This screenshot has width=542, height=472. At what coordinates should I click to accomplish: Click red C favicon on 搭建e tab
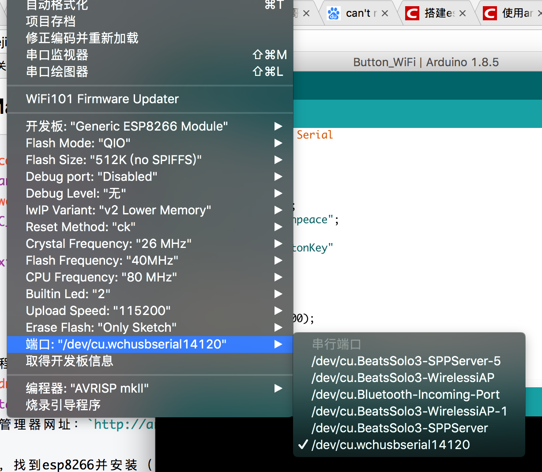coord(412,13)
